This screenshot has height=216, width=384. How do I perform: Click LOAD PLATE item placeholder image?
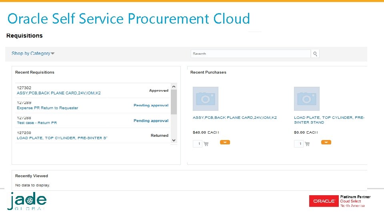(307, 99)
